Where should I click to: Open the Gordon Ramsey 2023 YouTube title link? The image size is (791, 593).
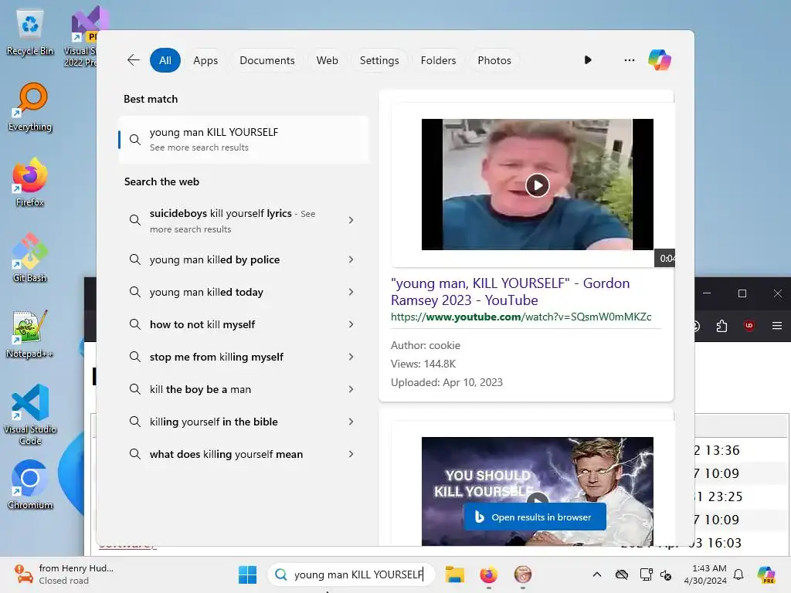tap(510, 291)
